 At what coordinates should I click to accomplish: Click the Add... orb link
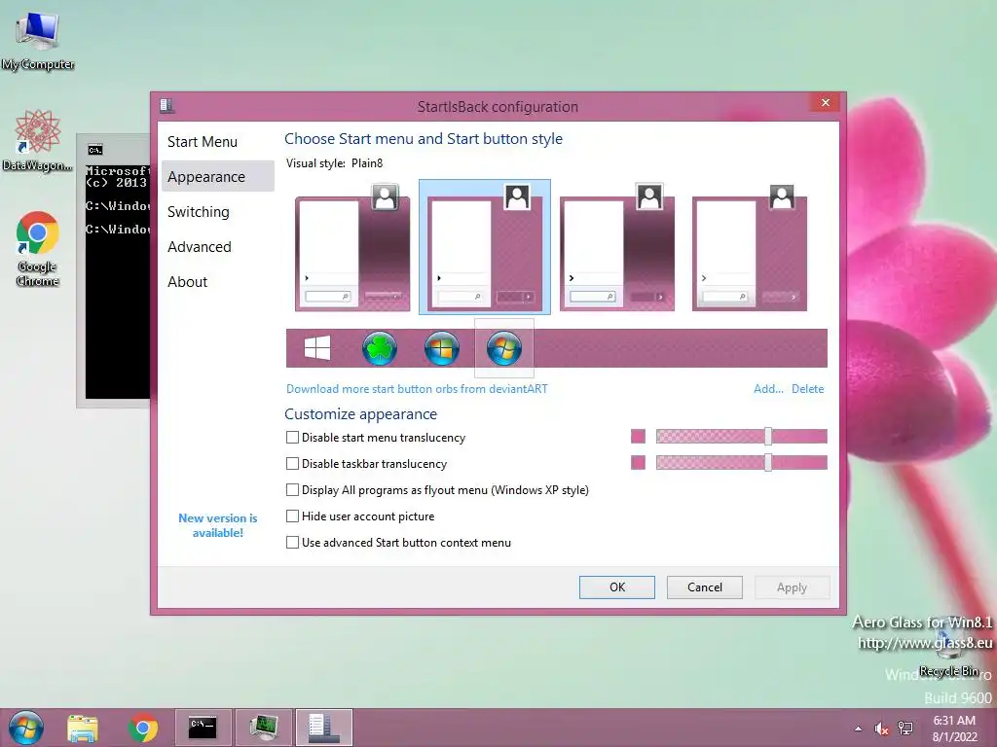(x=768, y=389)
